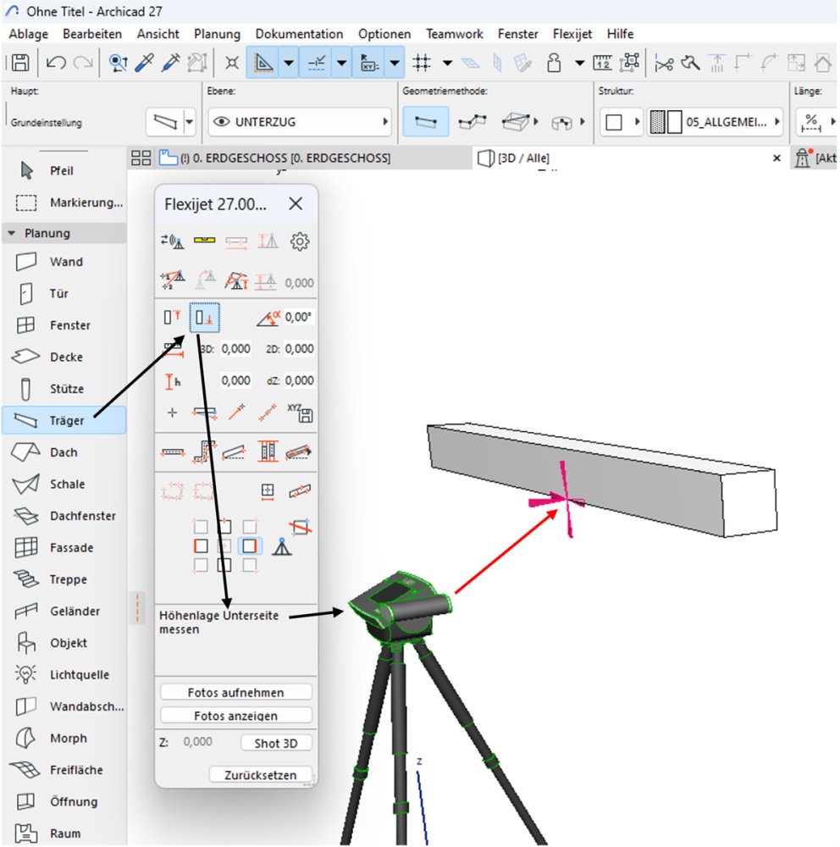Screen dimensions: 840x847
Task: Open the Struktur square profile flyout arrow
Action: pyautogui.click(x=637, y=121)
